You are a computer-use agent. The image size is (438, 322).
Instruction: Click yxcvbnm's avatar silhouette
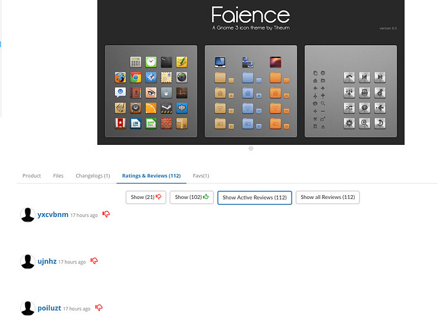point(28,214)
